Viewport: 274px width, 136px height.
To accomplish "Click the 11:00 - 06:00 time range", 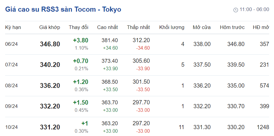I will (x=254, y=10).
